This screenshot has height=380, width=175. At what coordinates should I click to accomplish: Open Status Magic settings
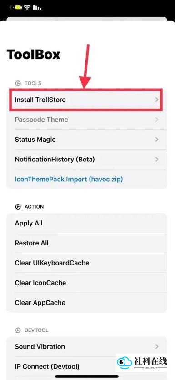click(87, 140)
